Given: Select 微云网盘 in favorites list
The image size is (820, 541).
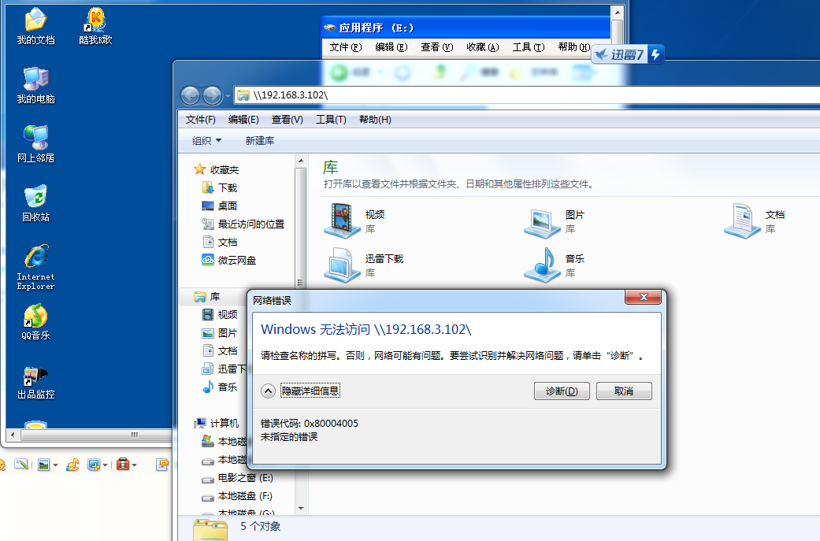Looking at the screenshot, I should tap(229, 261).
